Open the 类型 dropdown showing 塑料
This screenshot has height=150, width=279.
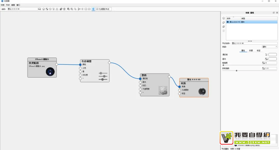[269, 47]
